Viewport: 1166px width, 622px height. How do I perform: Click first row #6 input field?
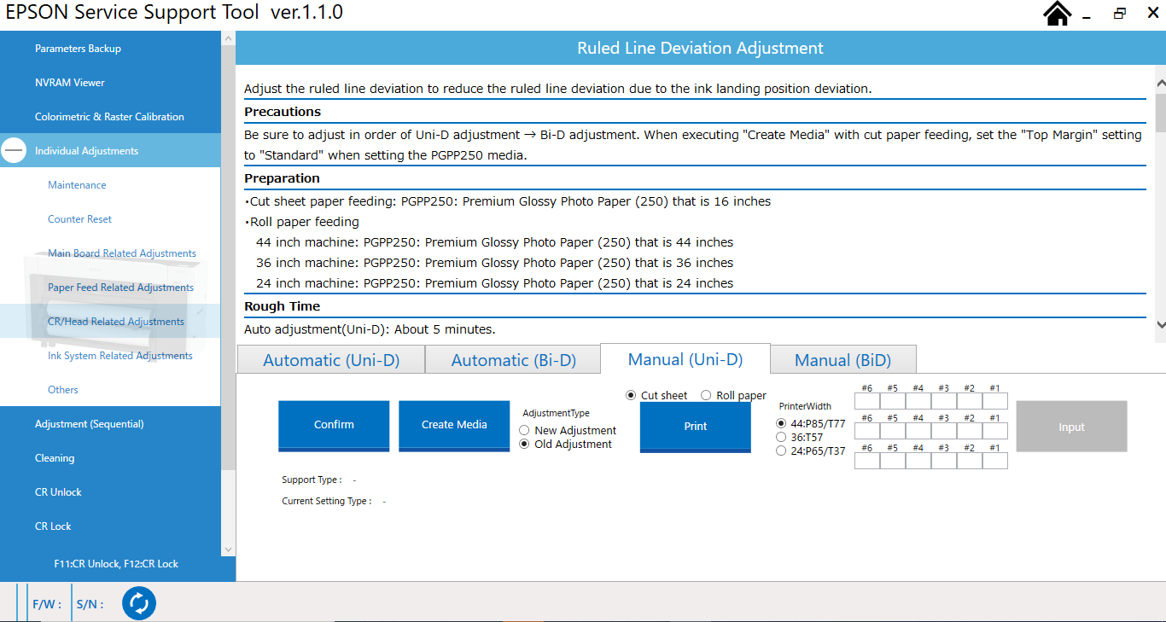pos(867,401)
